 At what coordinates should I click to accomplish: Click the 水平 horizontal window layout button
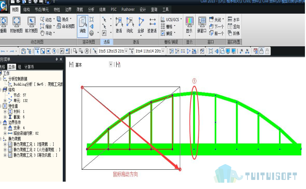[234, 20]
